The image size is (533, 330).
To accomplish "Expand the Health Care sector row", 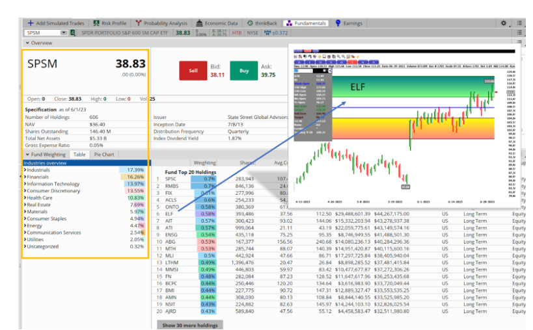I will click(25, 197).
